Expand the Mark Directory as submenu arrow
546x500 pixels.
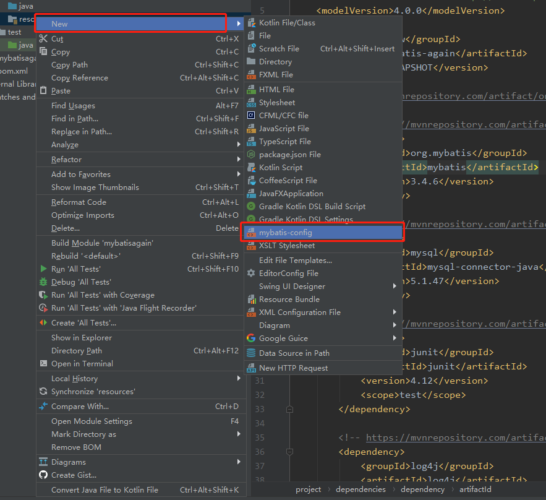coord(239,434)
